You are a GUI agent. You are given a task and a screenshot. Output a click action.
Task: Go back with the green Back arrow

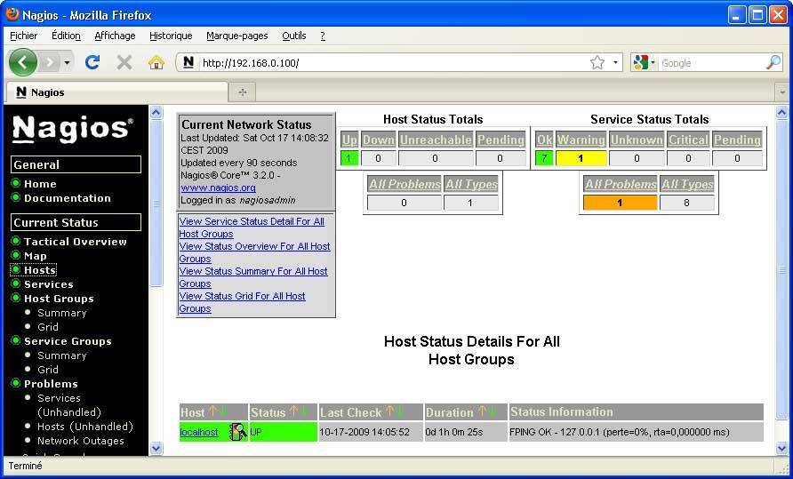[22, 62]
